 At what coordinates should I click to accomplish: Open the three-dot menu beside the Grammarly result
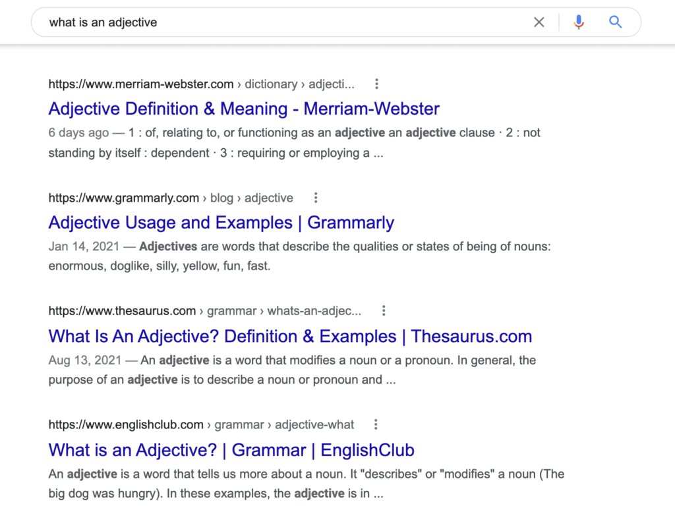[x=316, y=197]
